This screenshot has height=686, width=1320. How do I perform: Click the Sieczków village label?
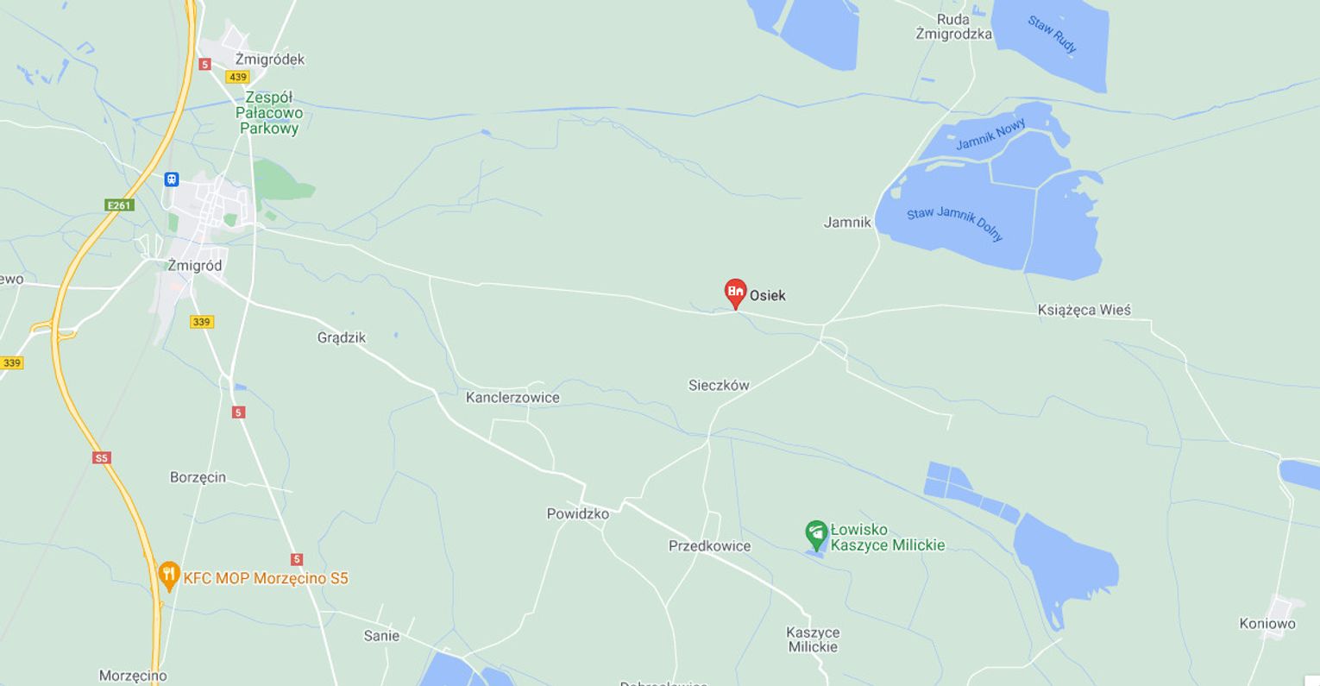tap(719, 386)
